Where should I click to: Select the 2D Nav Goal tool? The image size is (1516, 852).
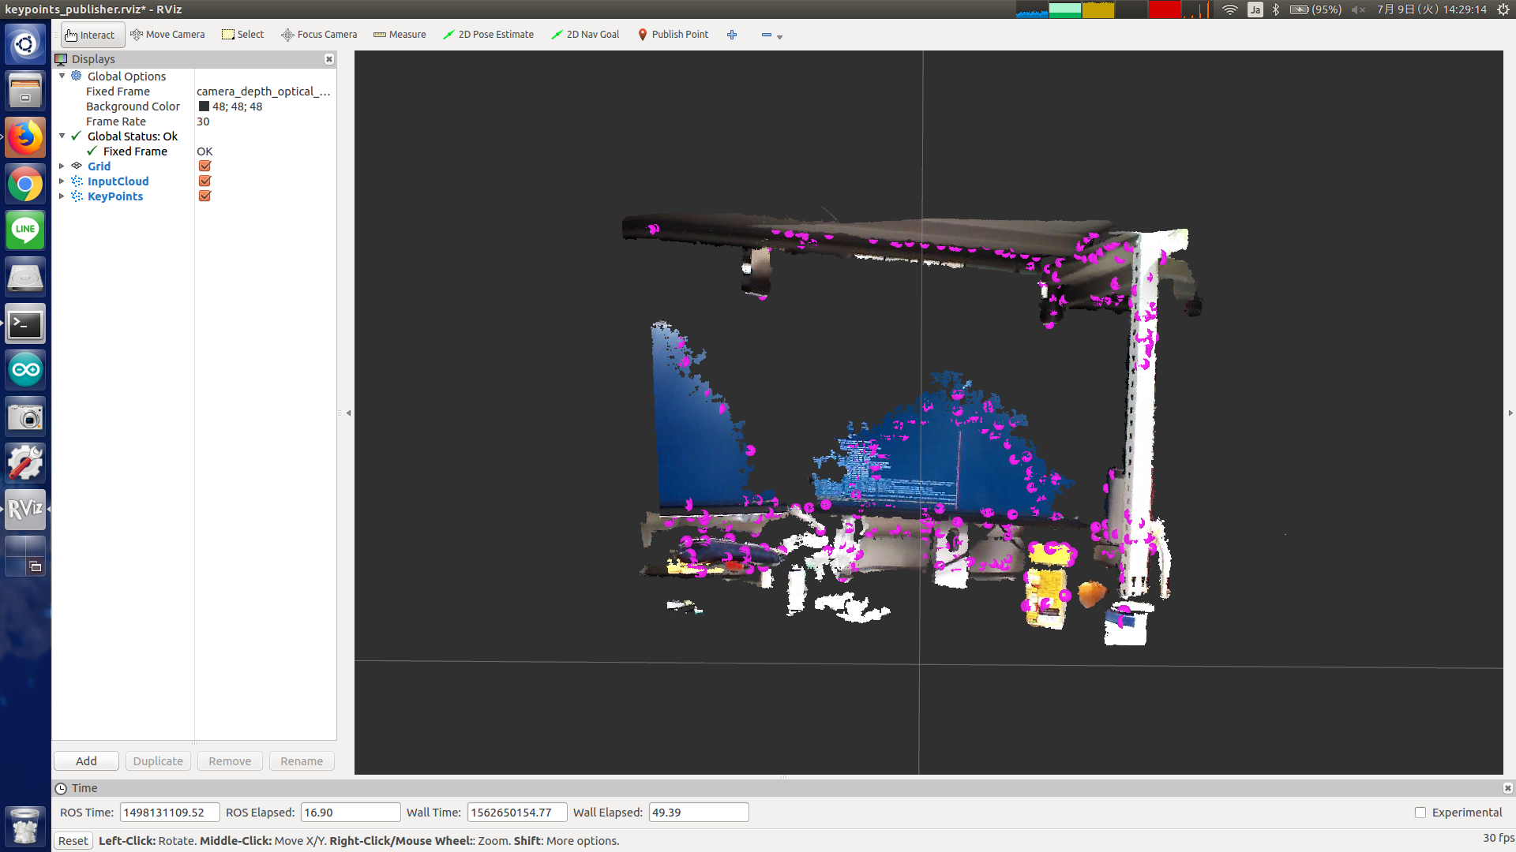(585, 35)
